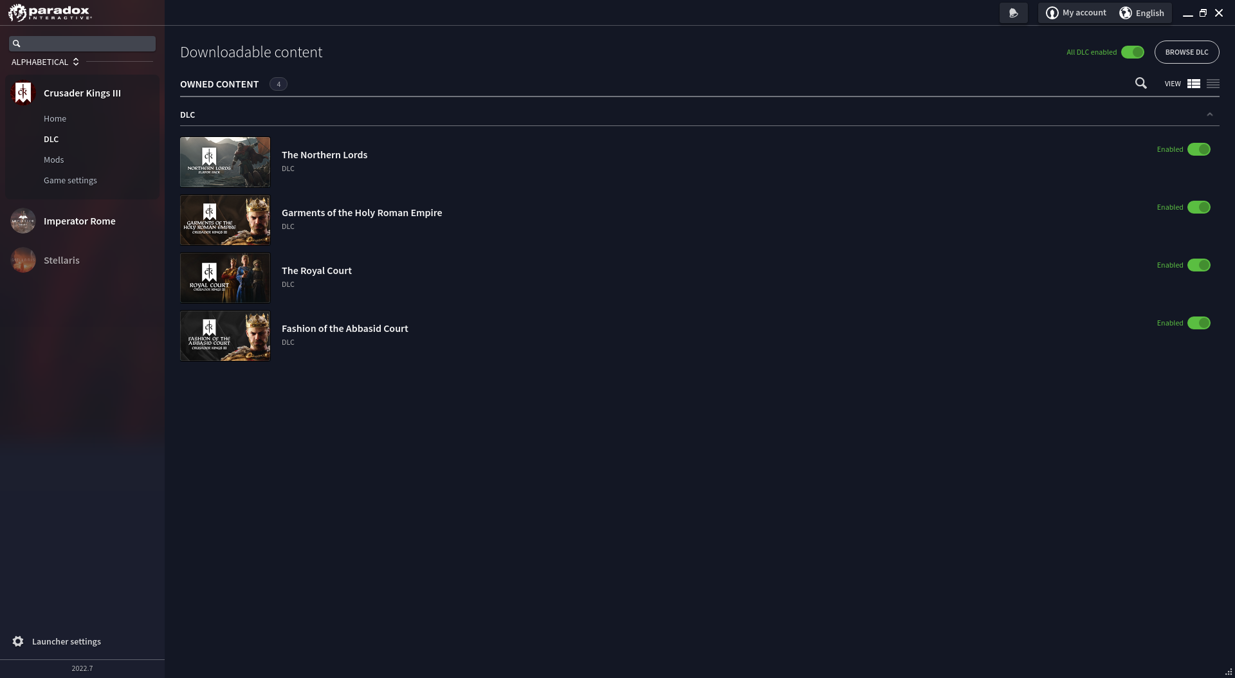Click the BROWSE DLC button
Viewport: 1235px width, 678px height.
(x=1187, y=52)
